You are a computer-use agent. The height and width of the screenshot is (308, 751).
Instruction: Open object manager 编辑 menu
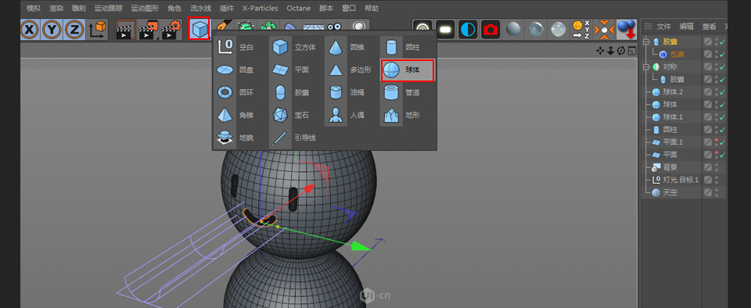pos(686,27)
